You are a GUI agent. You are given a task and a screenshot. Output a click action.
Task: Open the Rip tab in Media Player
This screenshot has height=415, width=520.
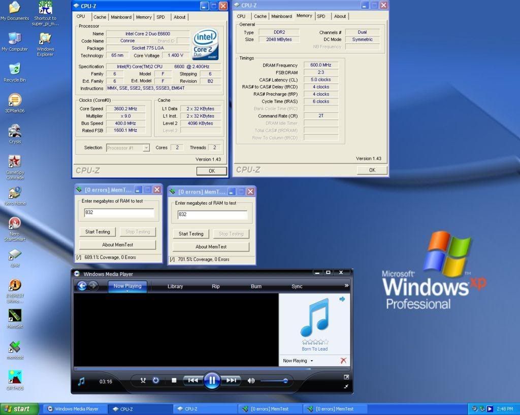(x=215, y=286)
